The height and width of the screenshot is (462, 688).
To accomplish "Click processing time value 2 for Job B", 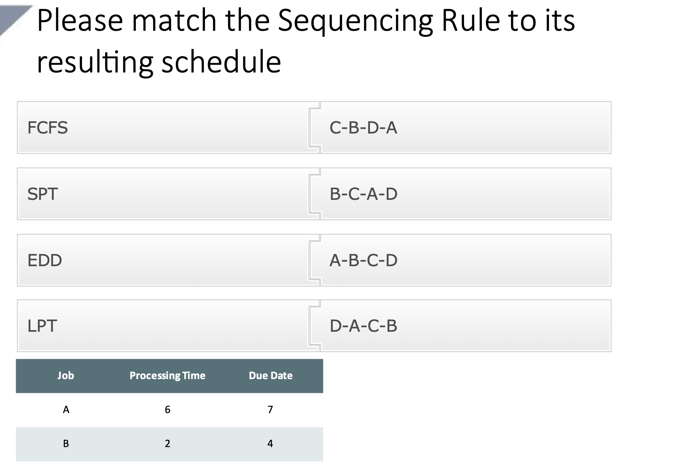I will pyautogui.click(x=167, y=444).
